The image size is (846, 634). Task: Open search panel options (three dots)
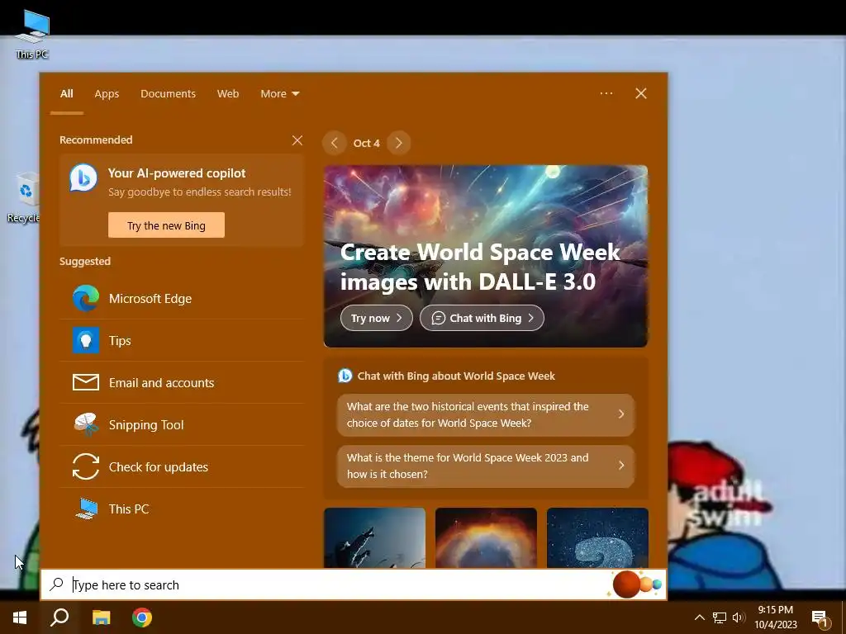(606, 93)
